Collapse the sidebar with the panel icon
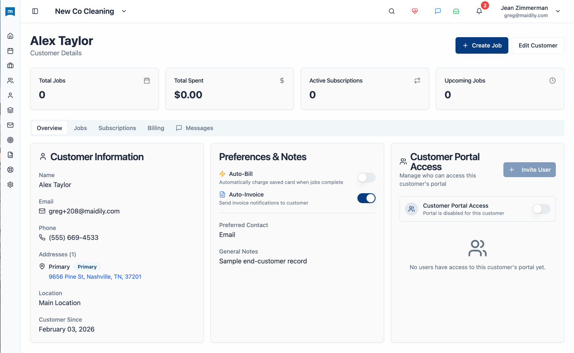Screen dimensions: 574x353 [x=35, y=11]
